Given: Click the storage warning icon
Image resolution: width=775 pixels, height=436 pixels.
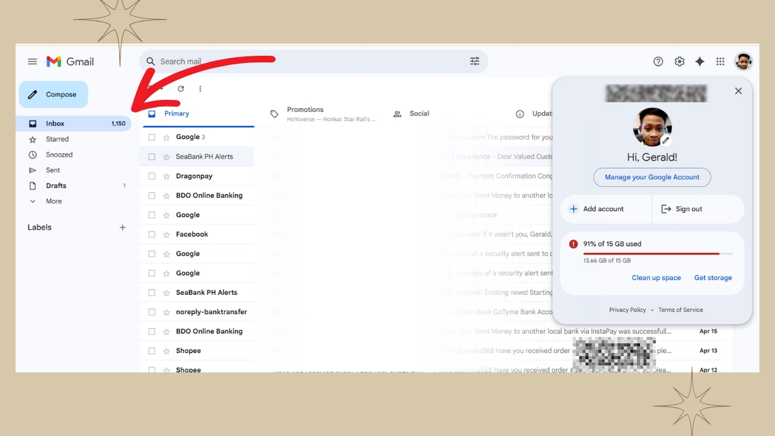Looking at the screenshot, I should [573, 244].
